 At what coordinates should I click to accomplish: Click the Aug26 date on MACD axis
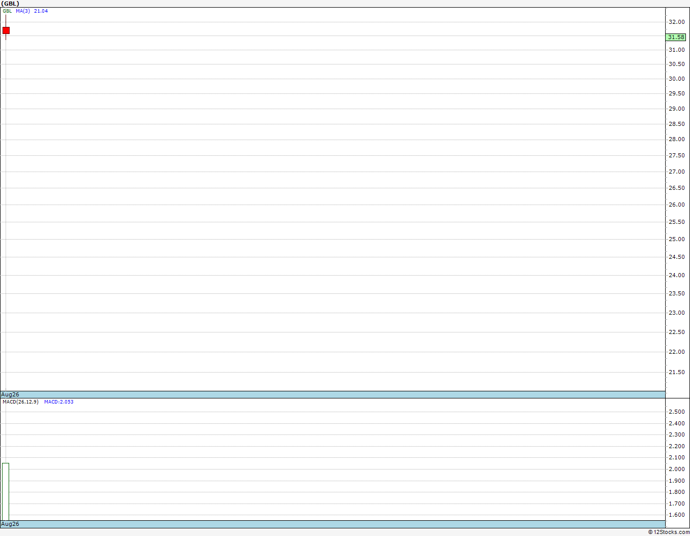(10, 524)
